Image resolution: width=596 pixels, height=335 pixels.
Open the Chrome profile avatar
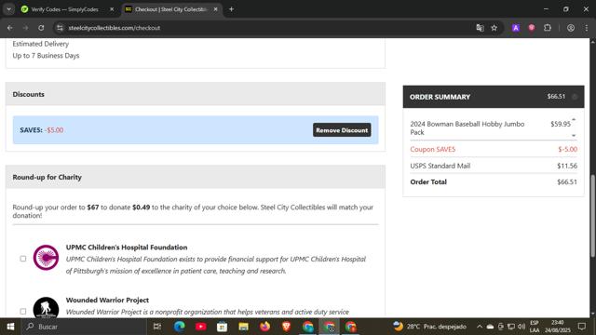(571, 28)
